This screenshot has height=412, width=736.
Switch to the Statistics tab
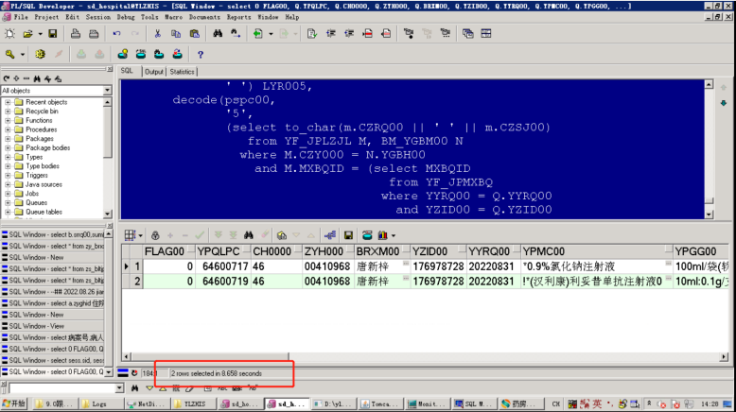click(183, 72)
